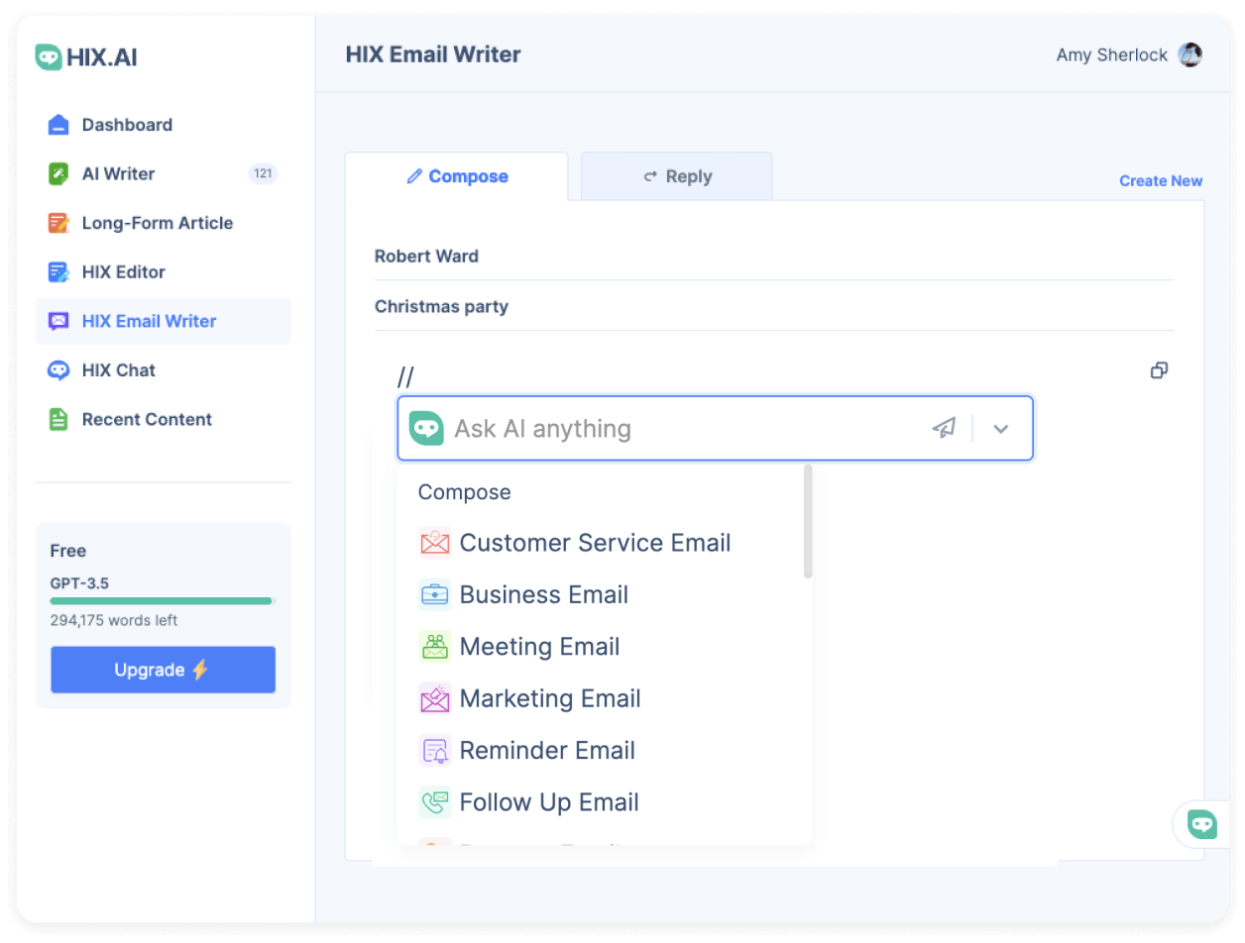Select HIX Email Writer menu item

click(x=164, y=321)
